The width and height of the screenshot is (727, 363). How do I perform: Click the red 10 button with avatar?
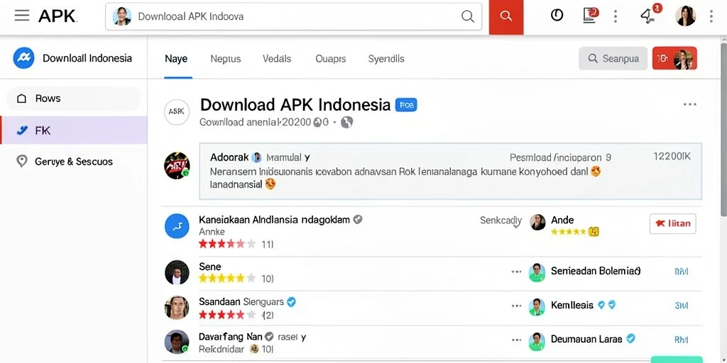pyautogui.click(x=674, y=58)
